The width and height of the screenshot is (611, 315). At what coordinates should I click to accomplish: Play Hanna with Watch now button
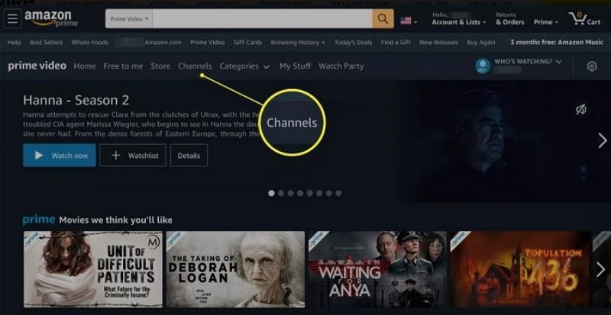click(60, 156)
